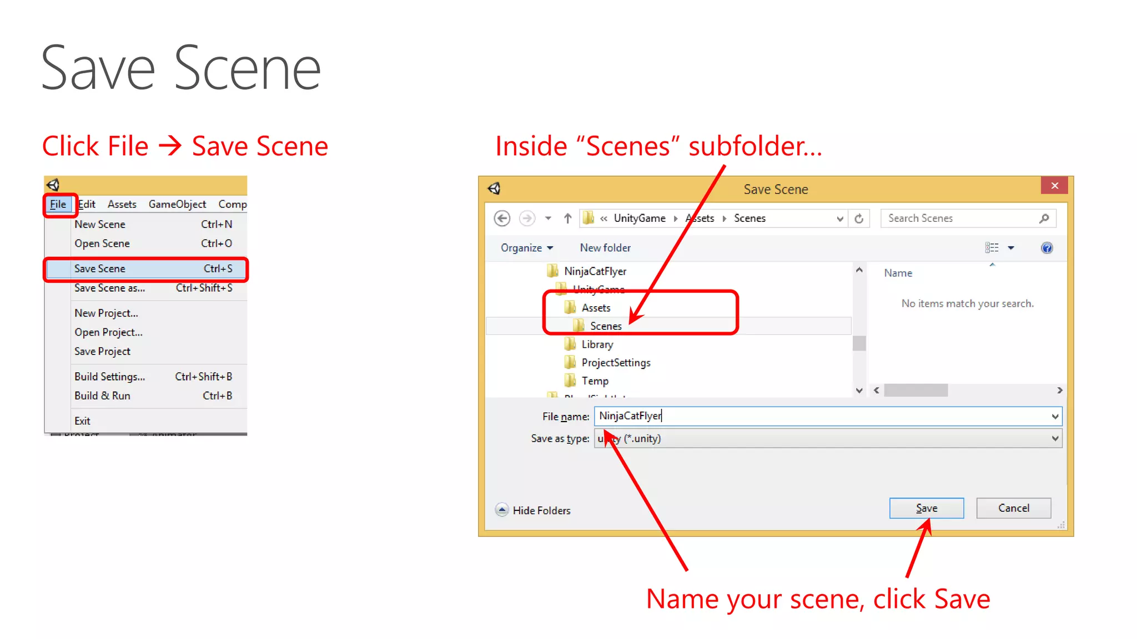The image size is (1137, 639).
Task: Expand the File name history dropdown
Action: [1055, 417]
